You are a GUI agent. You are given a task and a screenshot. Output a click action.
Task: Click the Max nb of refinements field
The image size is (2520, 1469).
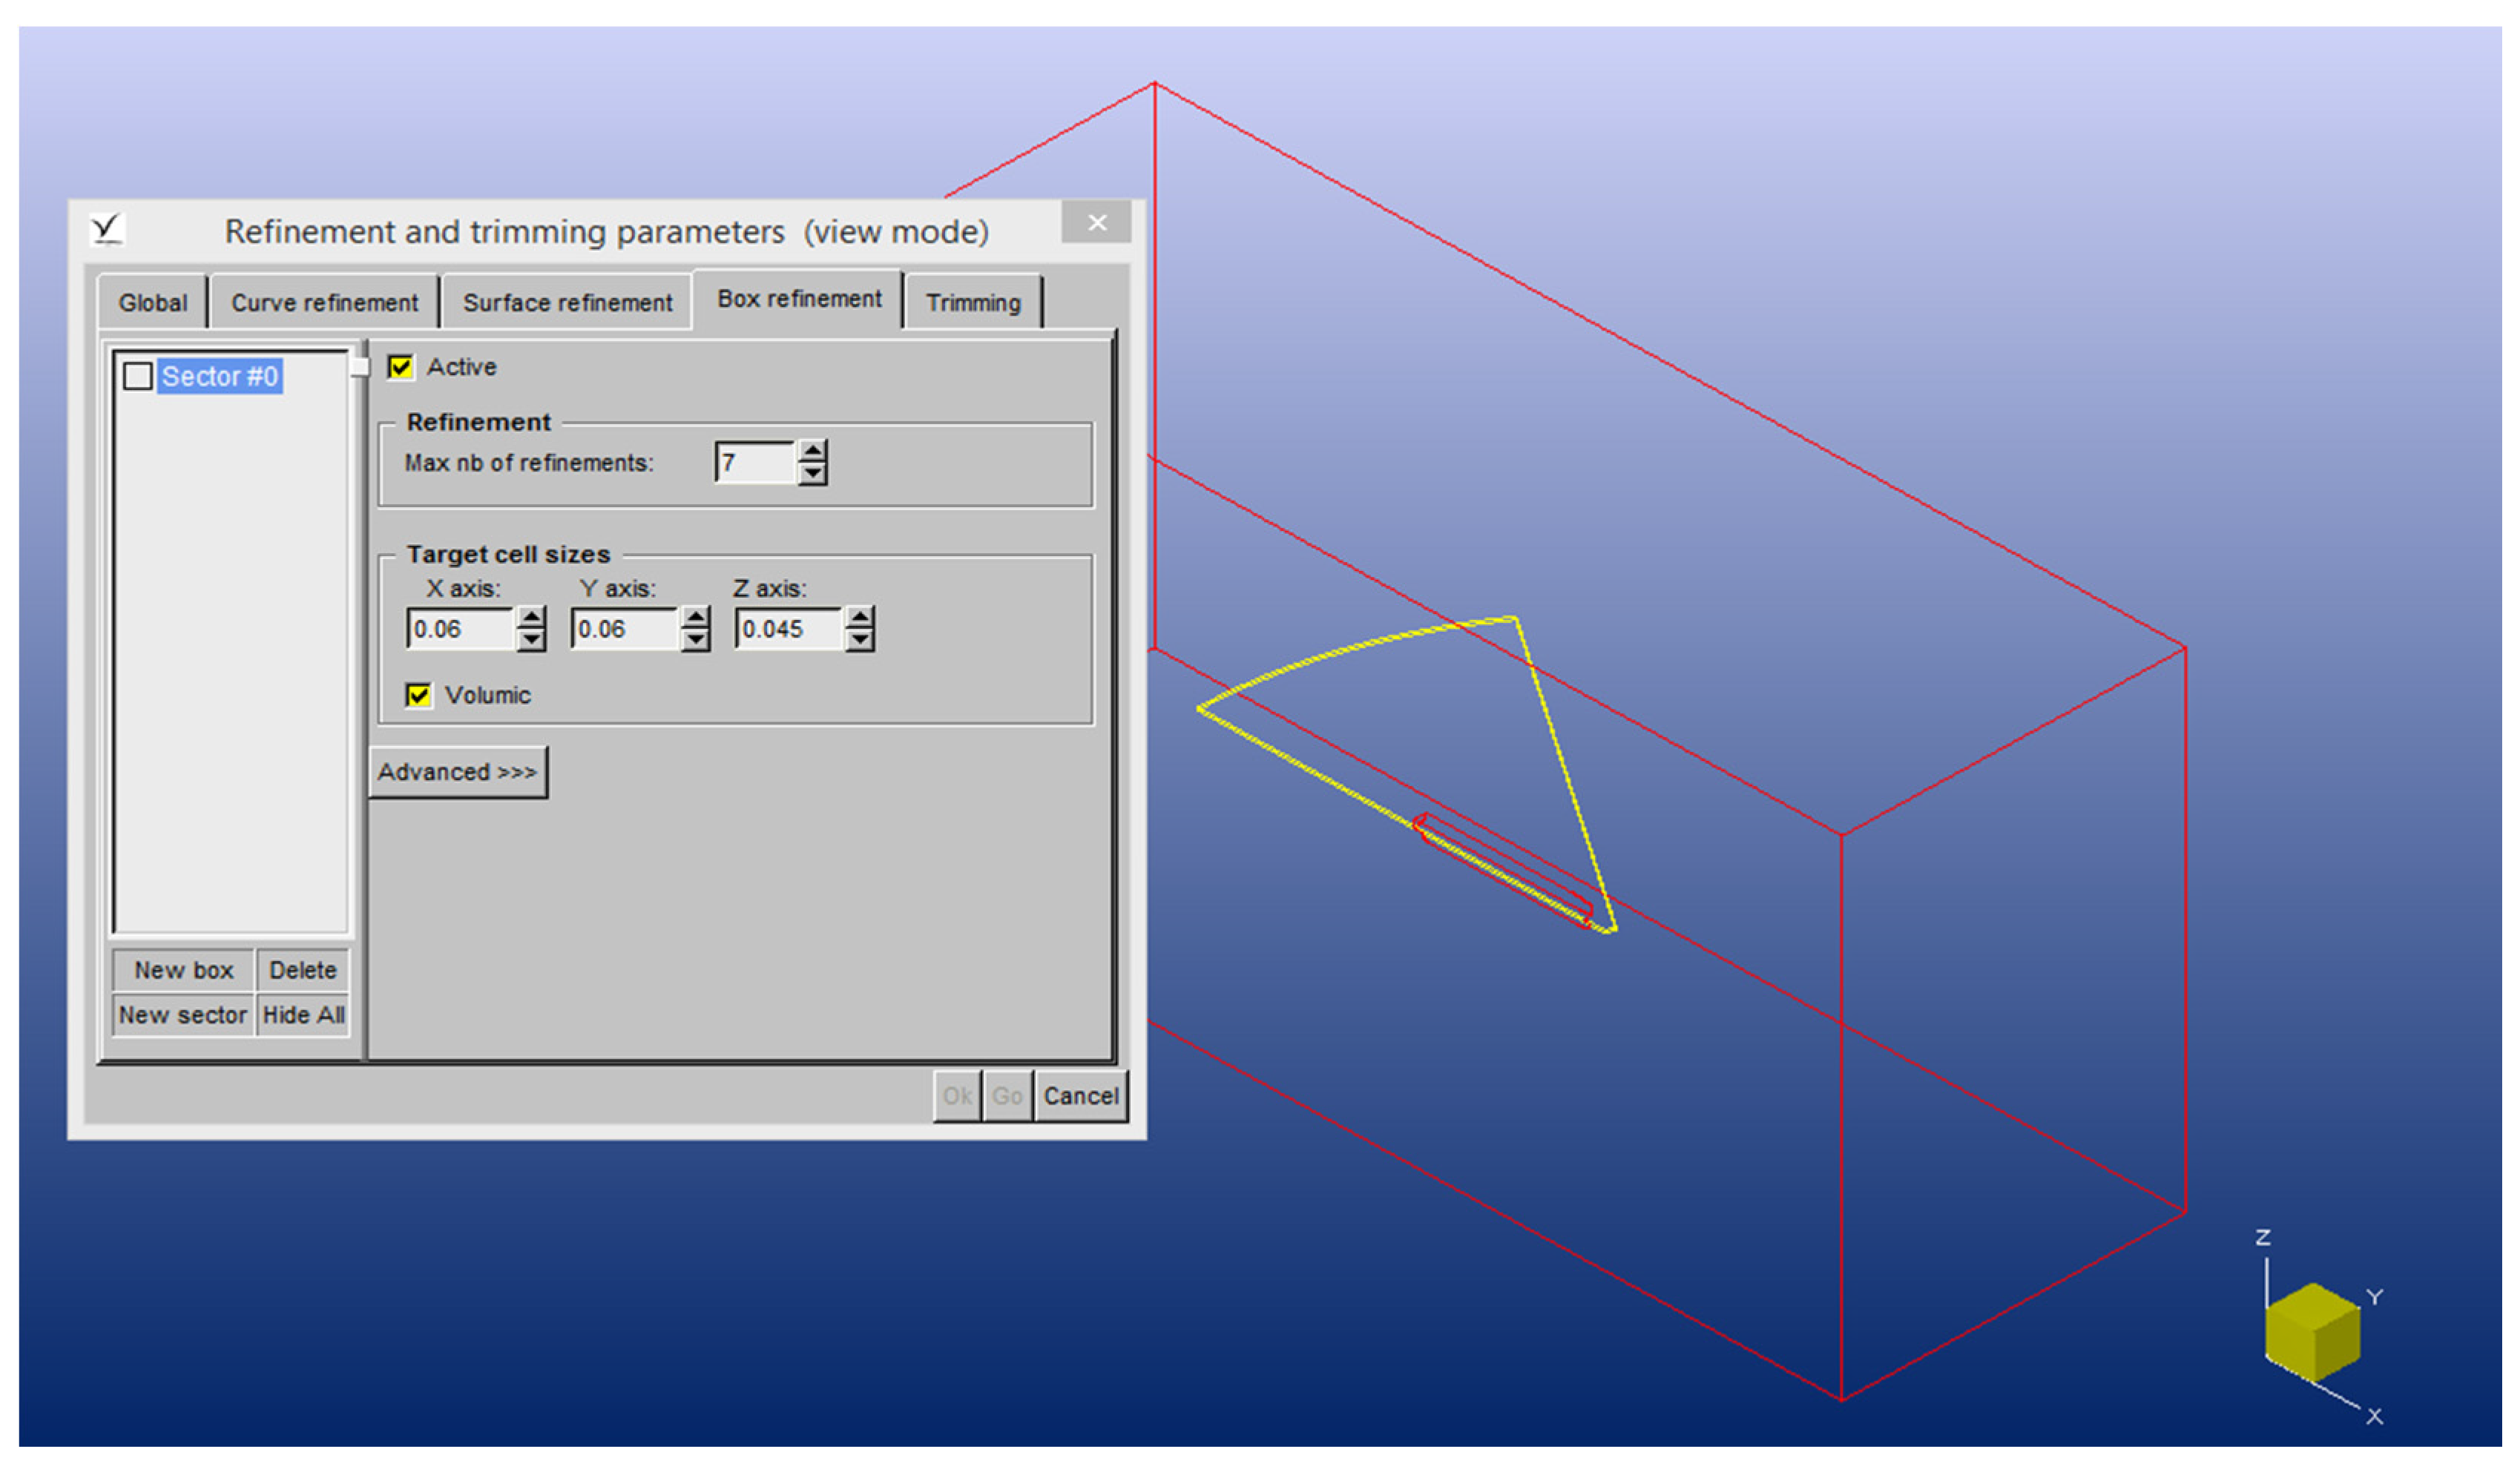tap(757, 463)
